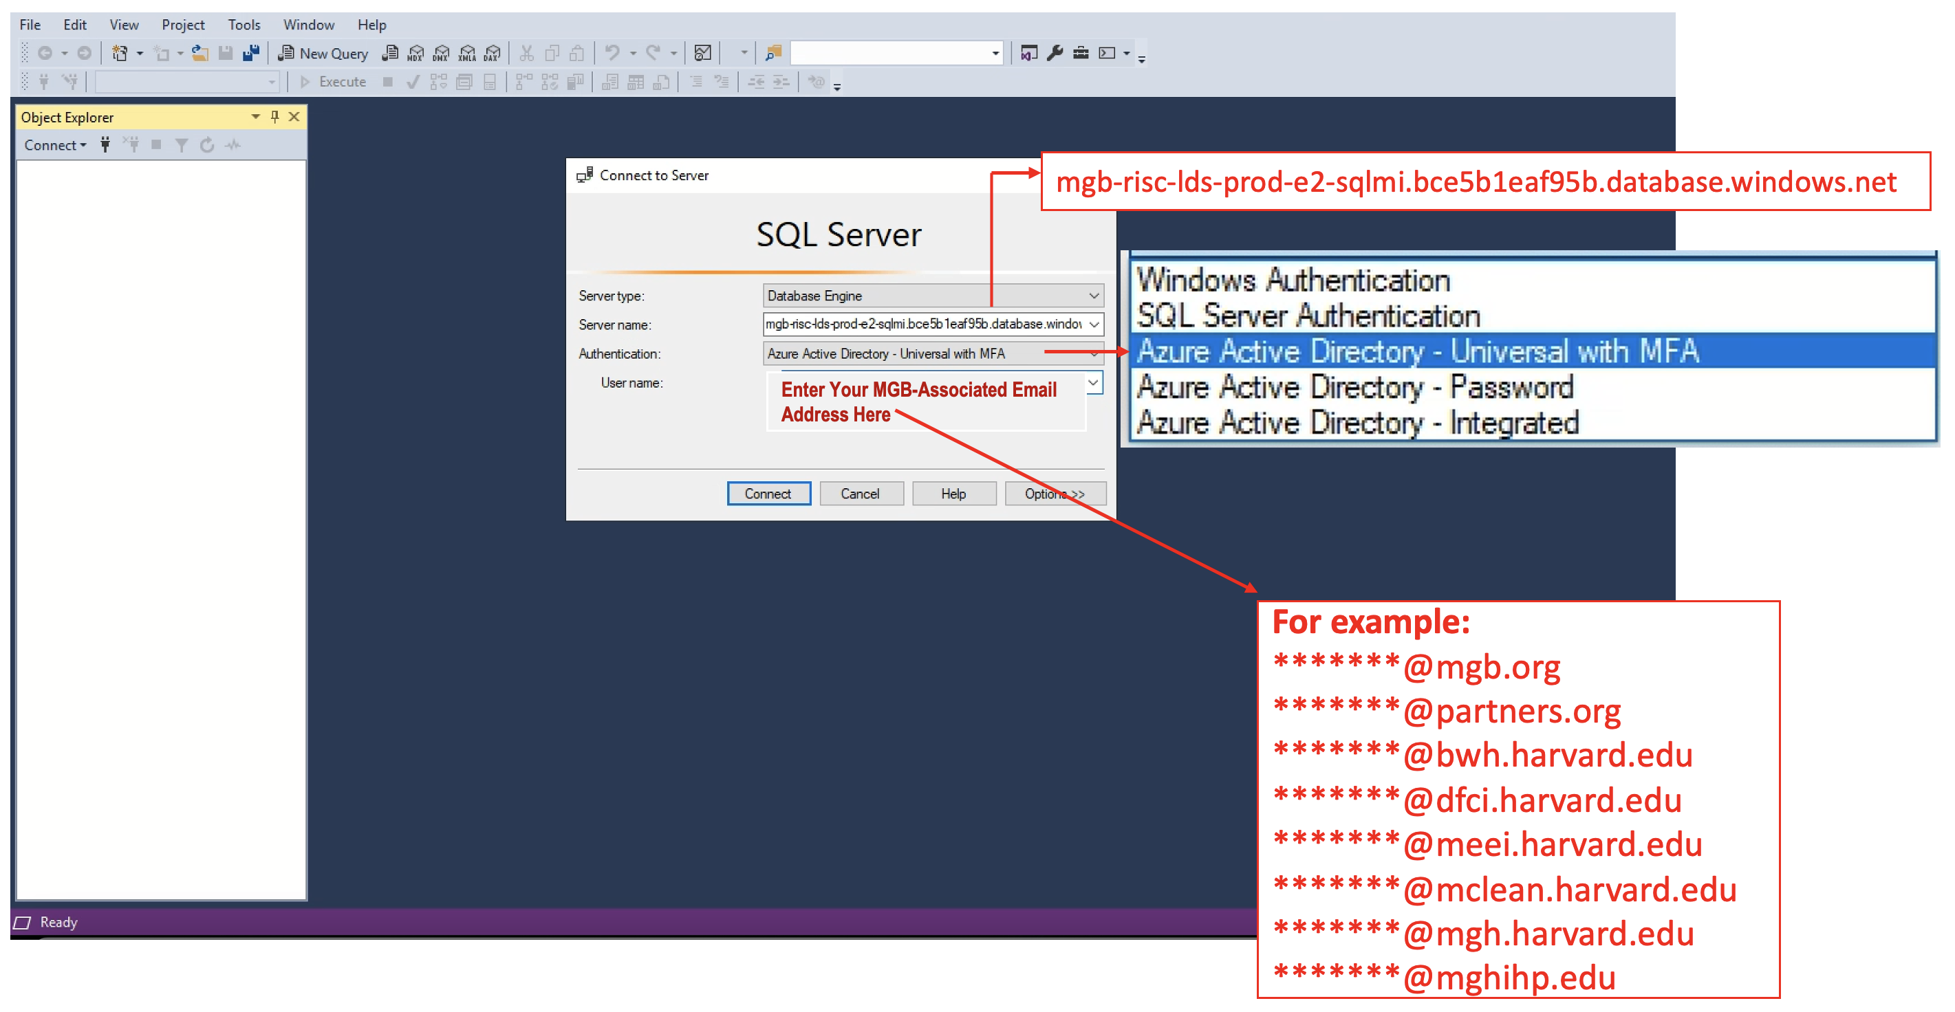
Task: Click the Connect button in the dialog
Action: pos(768,494)
